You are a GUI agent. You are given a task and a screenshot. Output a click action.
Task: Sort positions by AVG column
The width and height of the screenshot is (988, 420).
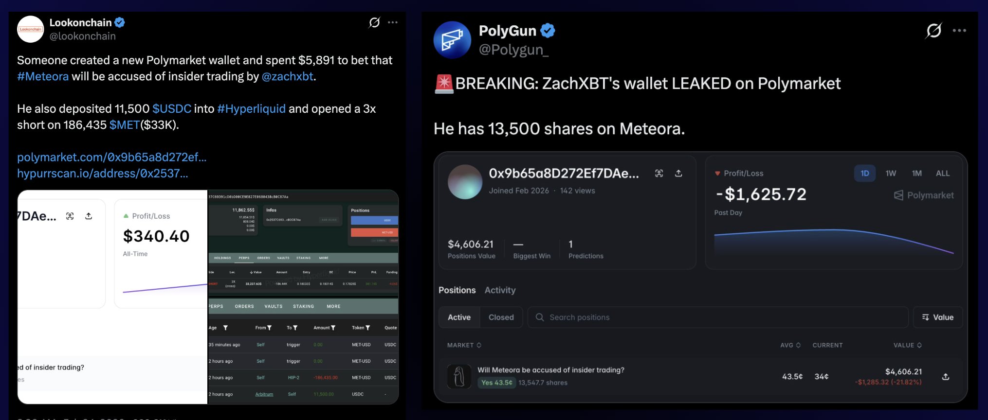(790, 345)
